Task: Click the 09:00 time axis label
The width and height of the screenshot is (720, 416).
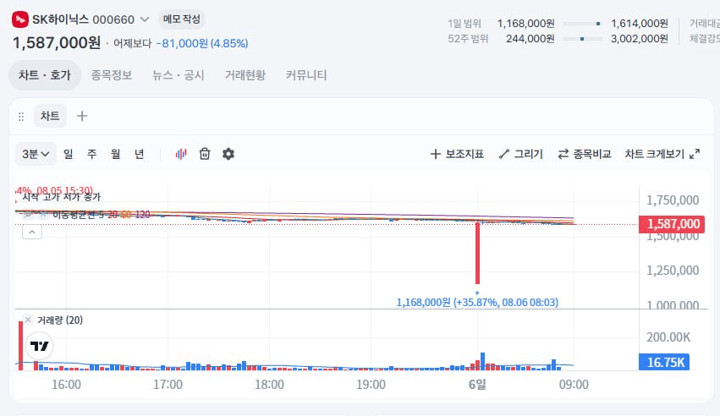Action: point(574,385)
